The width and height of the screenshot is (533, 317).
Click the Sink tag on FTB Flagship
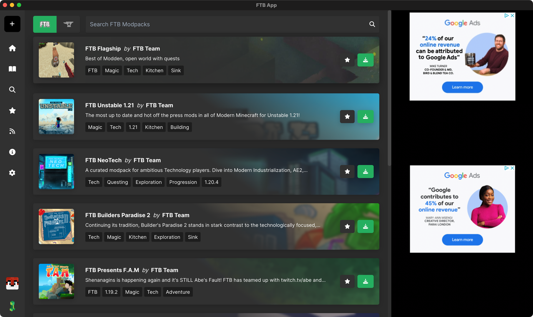(176, 70)
